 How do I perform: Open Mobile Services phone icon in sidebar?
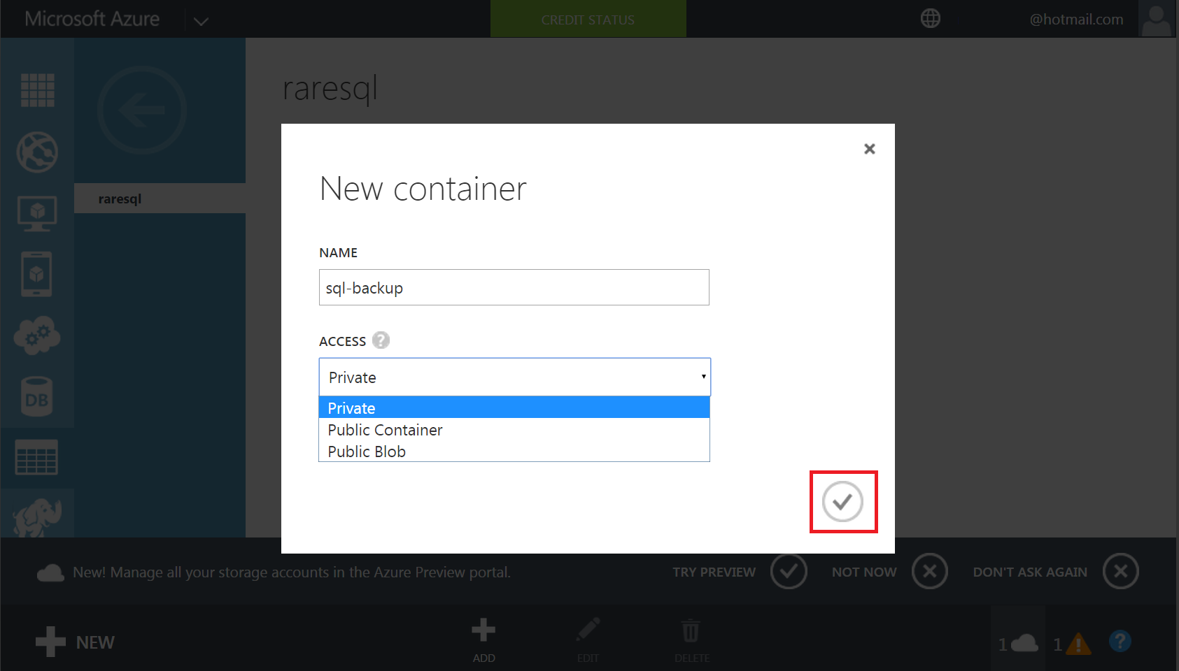37,275
